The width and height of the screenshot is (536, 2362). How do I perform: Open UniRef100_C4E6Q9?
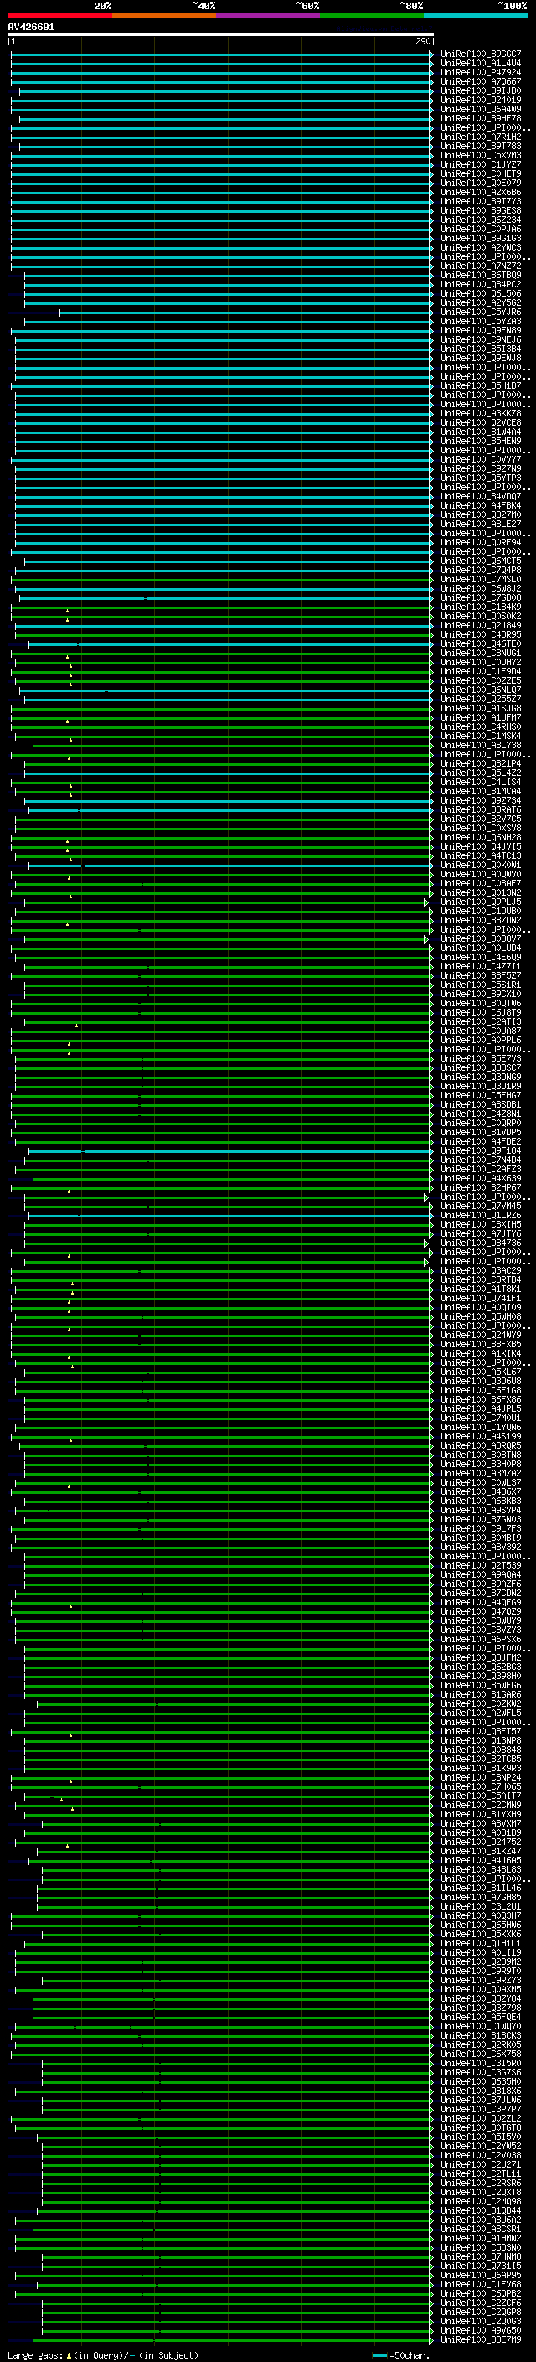(x=481, y=957)
